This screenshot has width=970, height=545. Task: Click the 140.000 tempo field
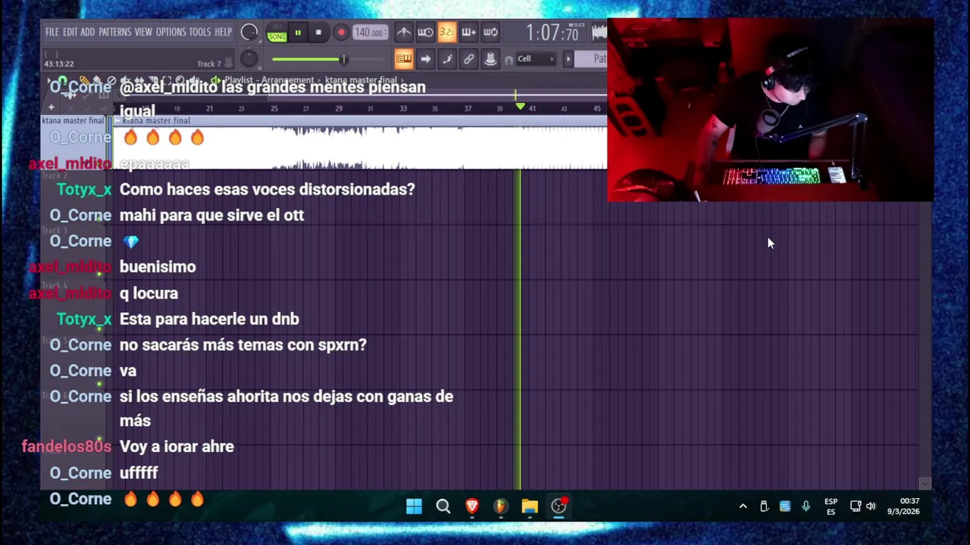click(x=370, y=33)
